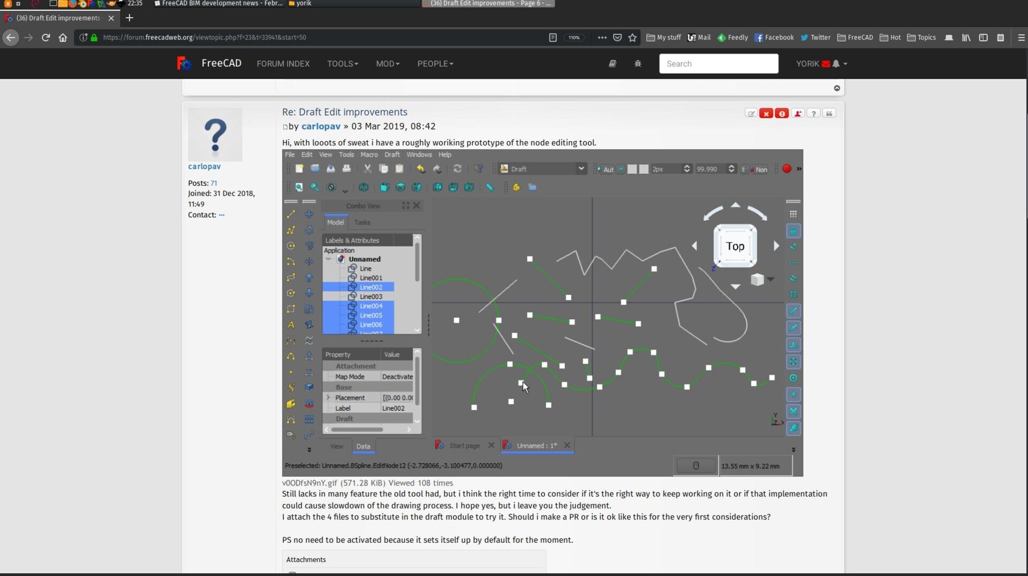Open the MOD dropdown in the navbar
The width and height of the screenshot is (1028, 576).
click(x=388, y=64)
